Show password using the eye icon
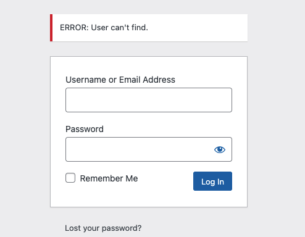 pyautogui.click(x=220, y=149)
